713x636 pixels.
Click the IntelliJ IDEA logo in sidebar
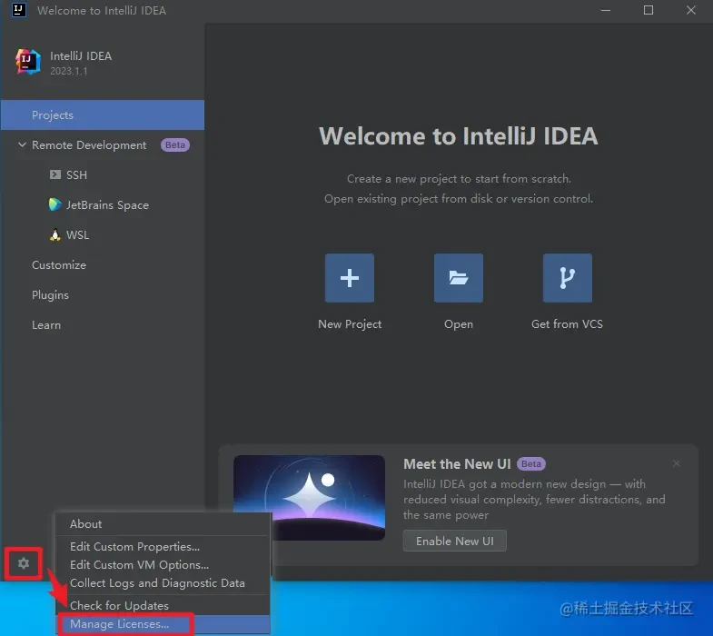click(x=28, y=62)
